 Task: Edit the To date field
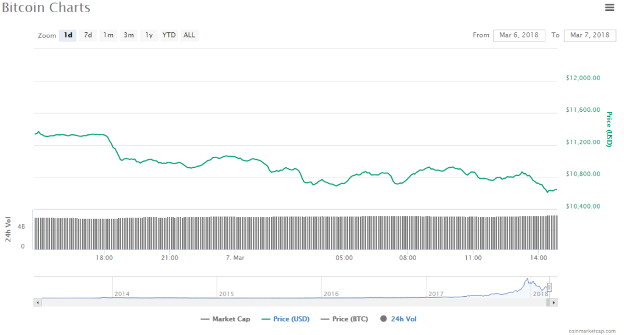(590, 35)
